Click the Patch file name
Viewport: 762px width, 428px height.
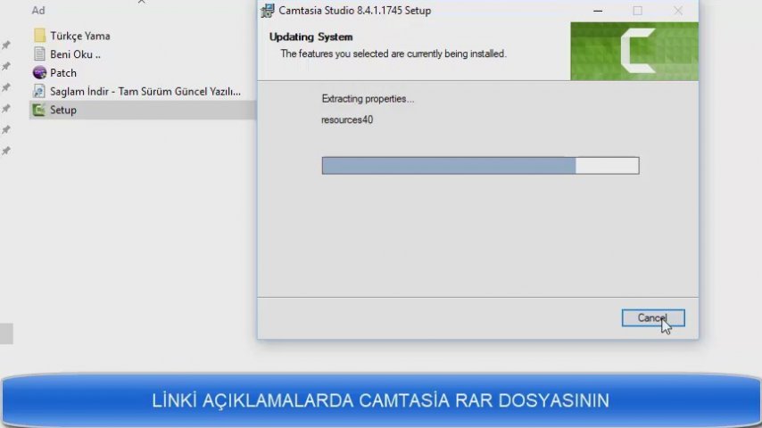coord(63,73)
